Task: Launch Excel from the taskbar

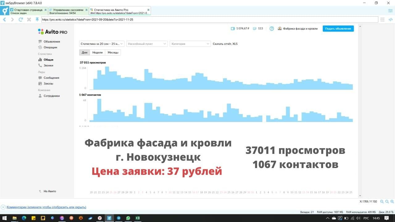Action: (x=137, y=218)
